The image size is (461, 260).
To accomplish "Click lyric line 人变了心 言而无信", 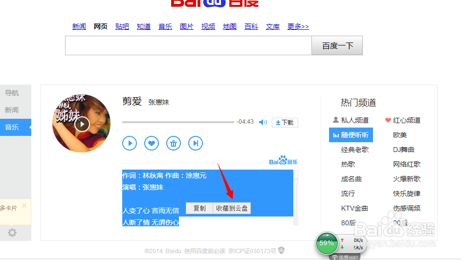I will [151, 211].
